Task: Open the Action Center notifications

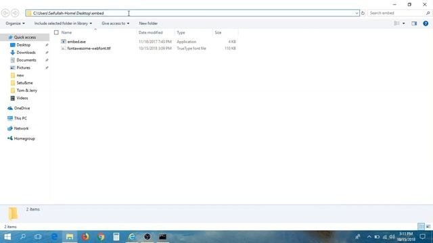Action: [x=422, y=237]
